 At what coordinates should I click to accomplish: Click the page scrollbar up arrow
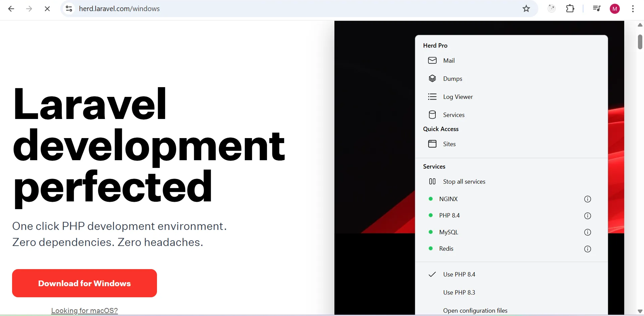pos(640,25)
